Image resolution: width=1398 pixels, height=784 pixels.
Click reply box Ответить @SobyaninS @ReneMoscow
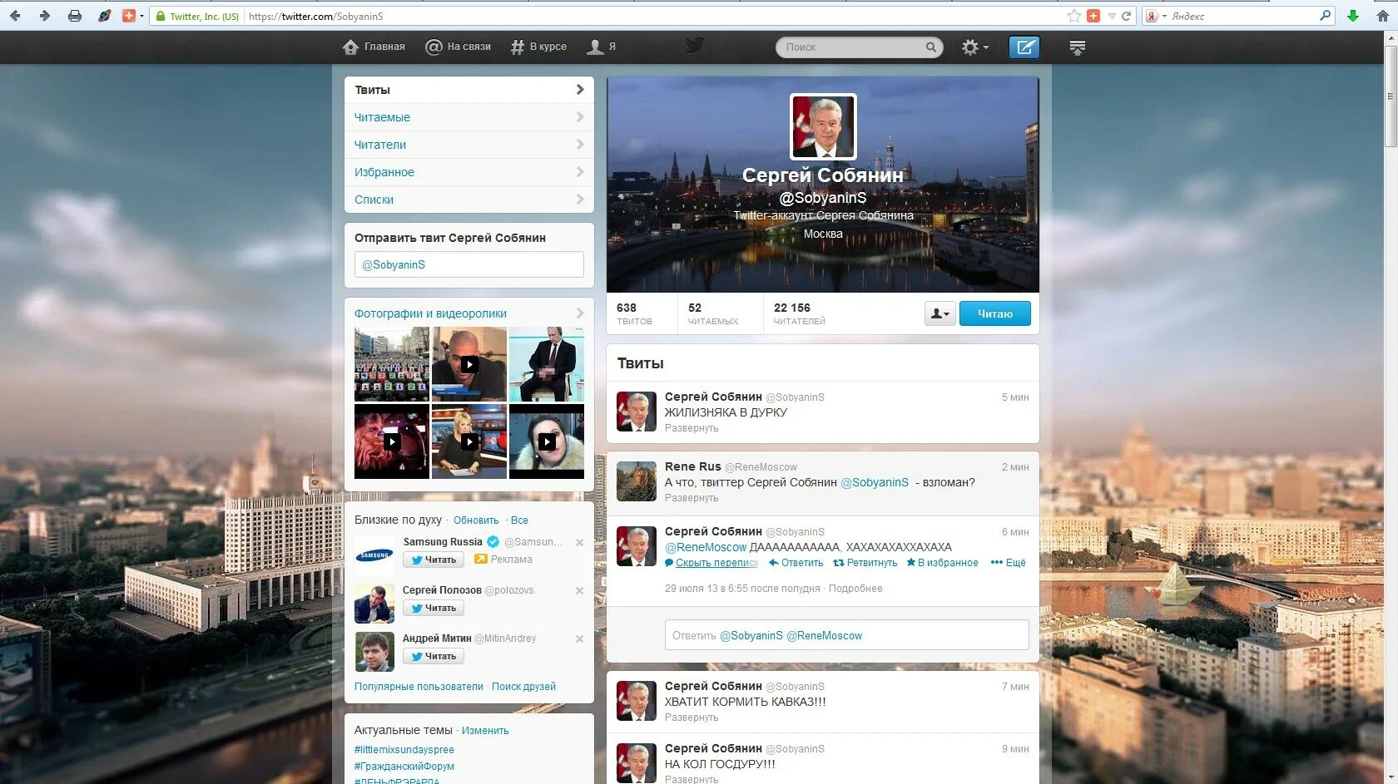(x=846, y=635)
